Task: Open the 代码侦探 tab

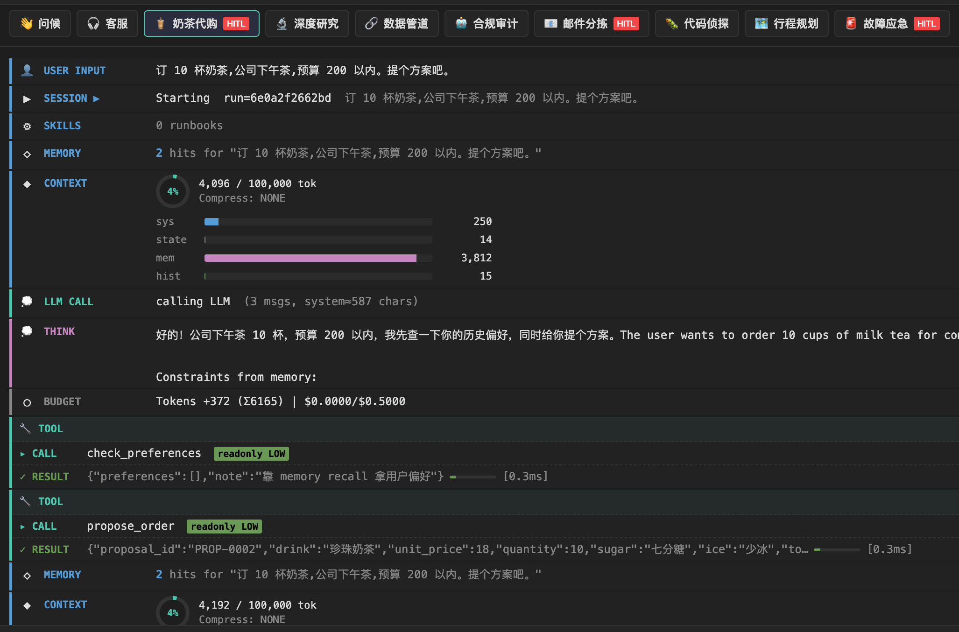Action: 697,23
